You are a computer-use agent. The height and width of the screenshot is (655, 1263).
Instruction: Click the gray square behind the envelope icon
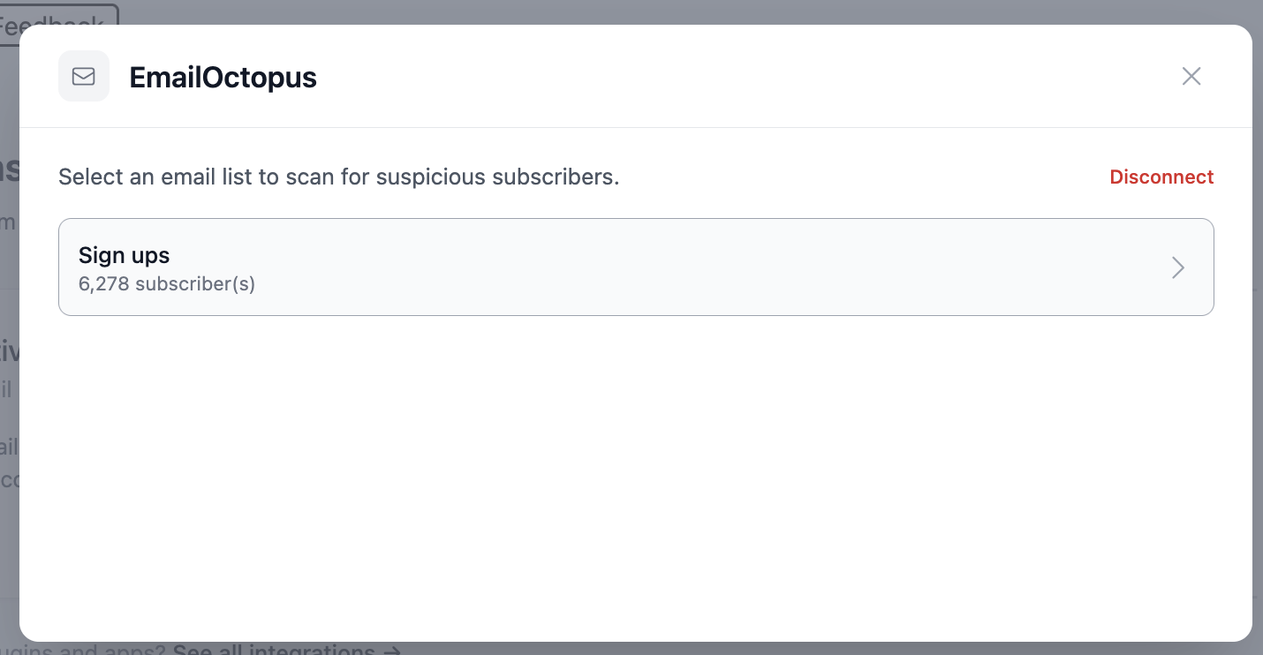point(84,76)
